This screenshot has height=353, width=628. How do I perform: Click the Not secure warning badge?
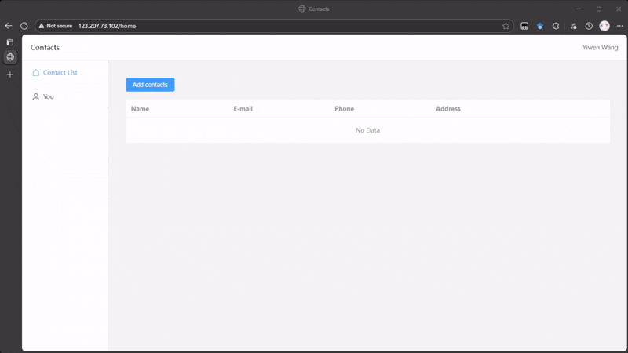pos(56,26)
